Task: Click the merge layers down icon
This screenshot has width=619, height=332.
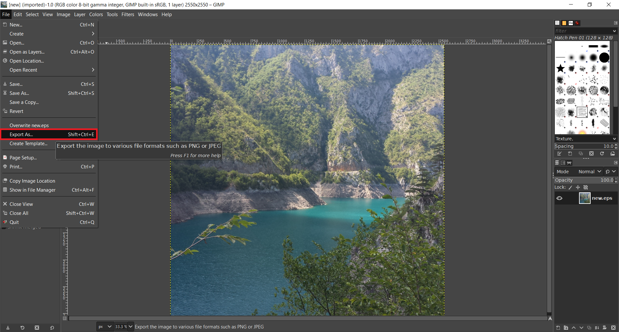Action: click(x=597, y=327)
